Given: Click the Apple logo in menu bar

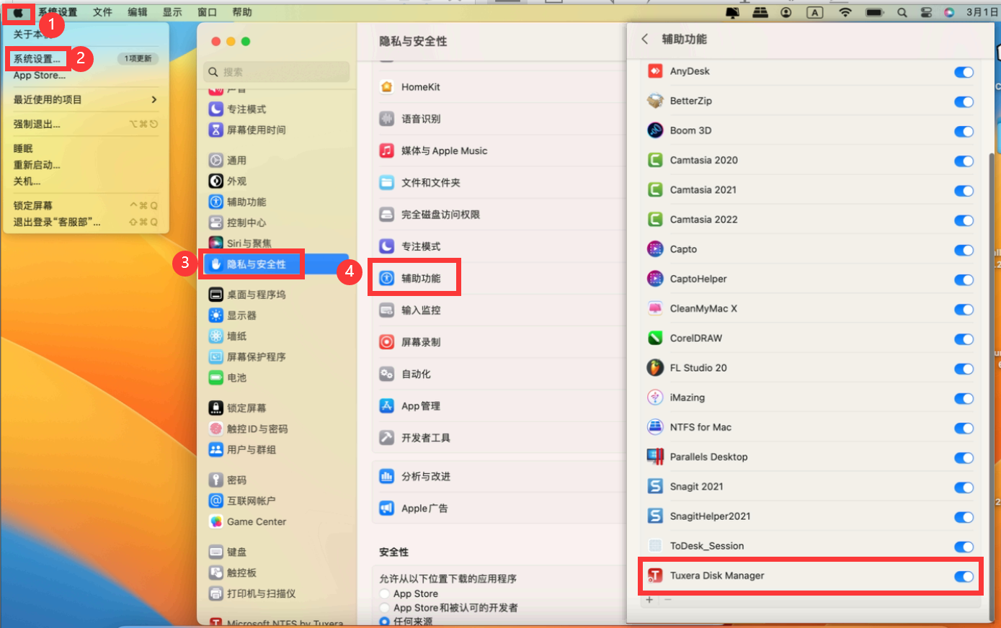Looking at the screenshot, I should [18, 12].
